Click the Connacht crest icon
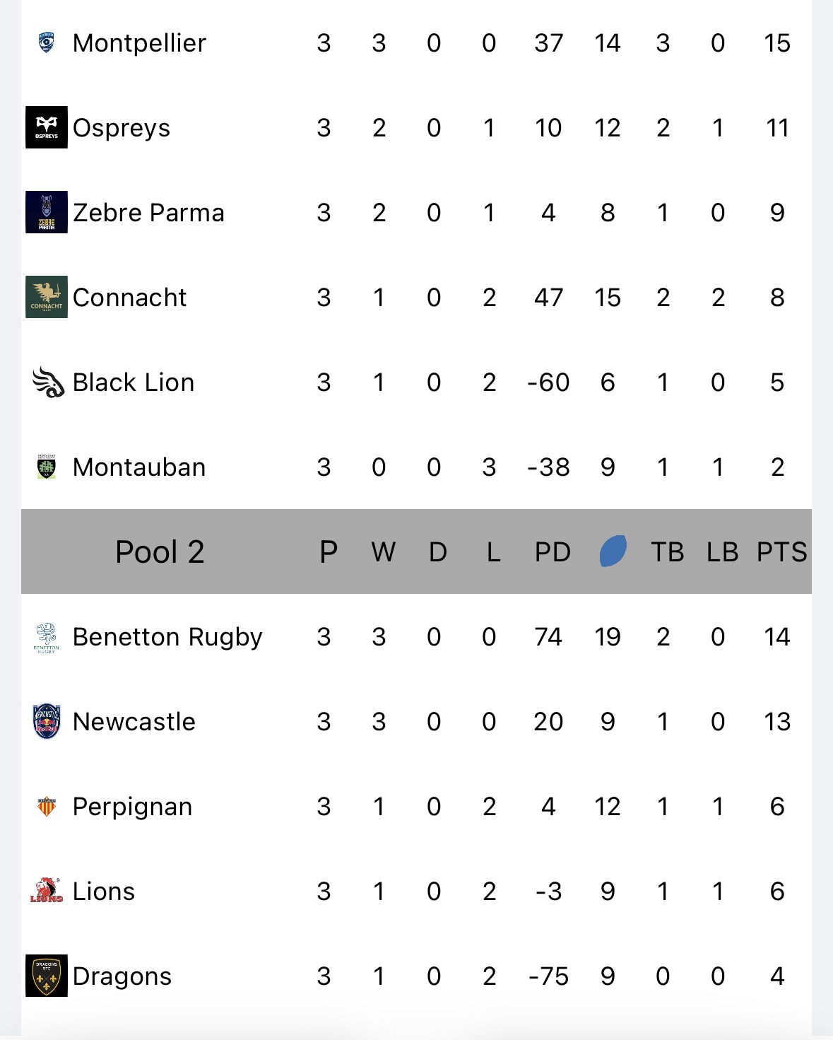This screenshot has width=833, height=1040. point(47,297)
